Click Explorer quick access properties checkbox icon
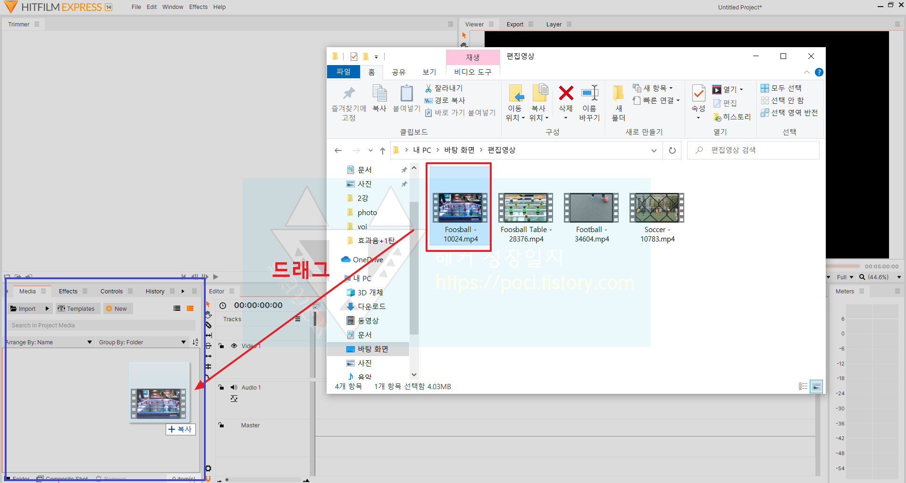Image resolution: width=906 pixels, height=483 pixels. pos(354,57)
